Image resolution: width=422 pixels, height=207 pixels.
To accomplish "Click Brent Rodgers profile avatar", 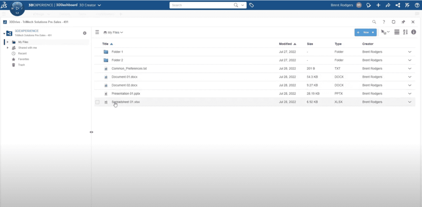I will pyautogui.click(x=359, y=5).
